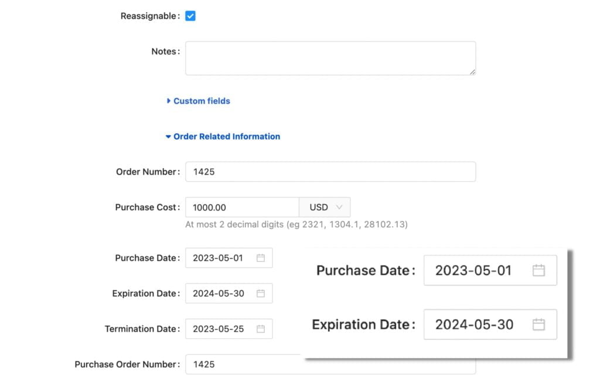Open the USD currency dropdown
Image resolution: width=600 pixels, height=375 pixels.
coord(325,207)
